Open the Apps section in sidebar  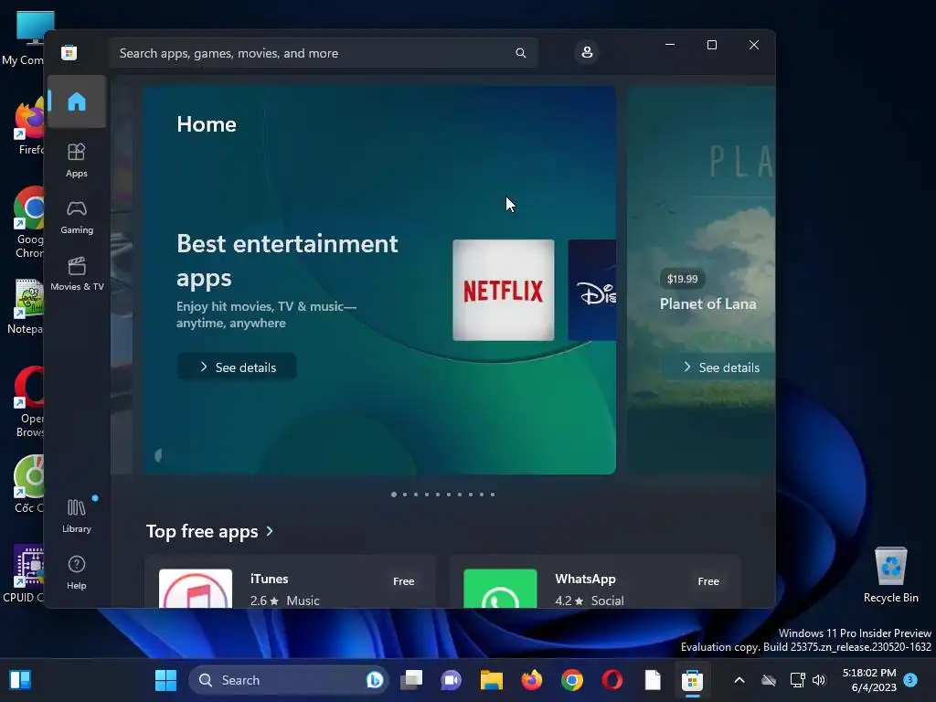coord(77,160)
